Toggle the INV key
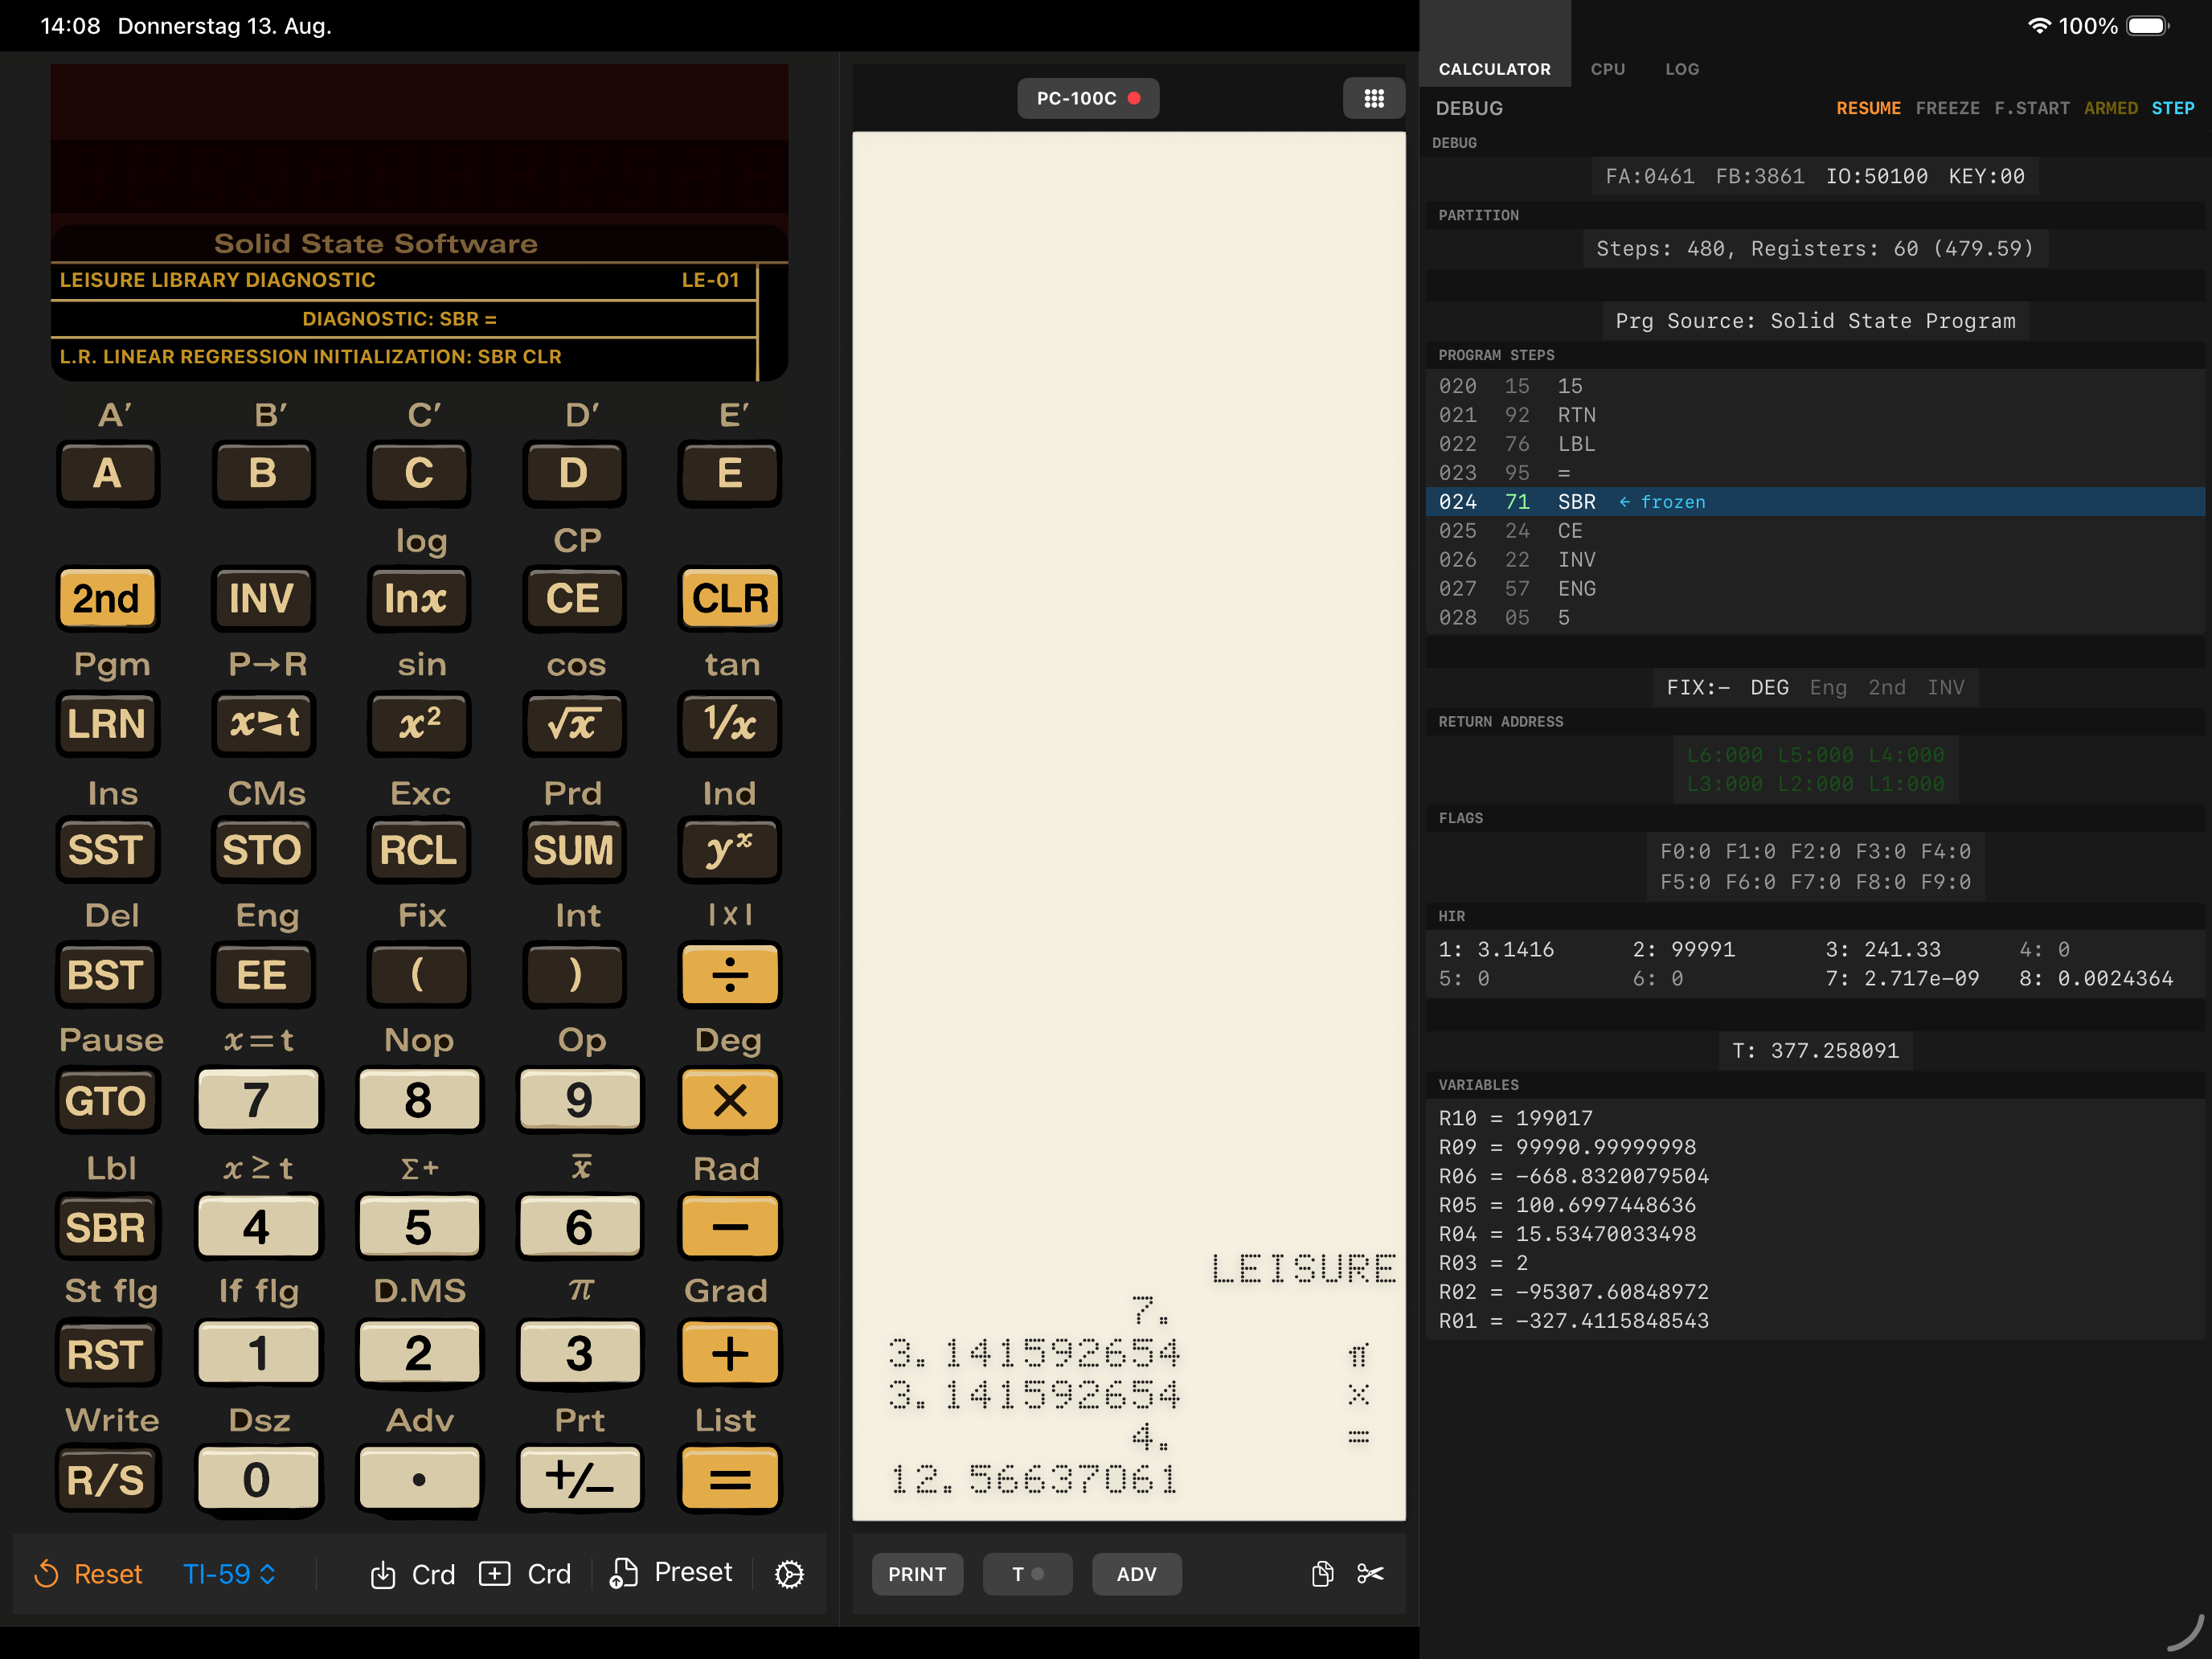This screenshot has width=2212, height=1659. [x=264, y=598]
